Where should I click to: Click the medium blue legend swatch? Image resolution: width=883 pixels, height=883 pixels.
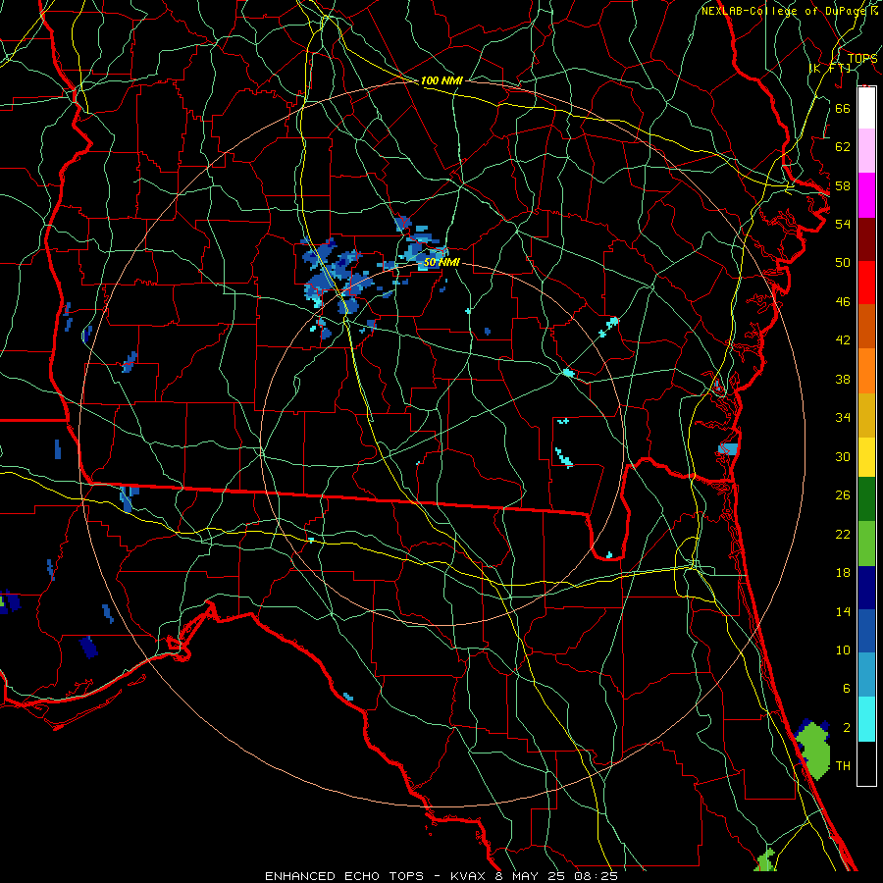click(x=866, y=631)
